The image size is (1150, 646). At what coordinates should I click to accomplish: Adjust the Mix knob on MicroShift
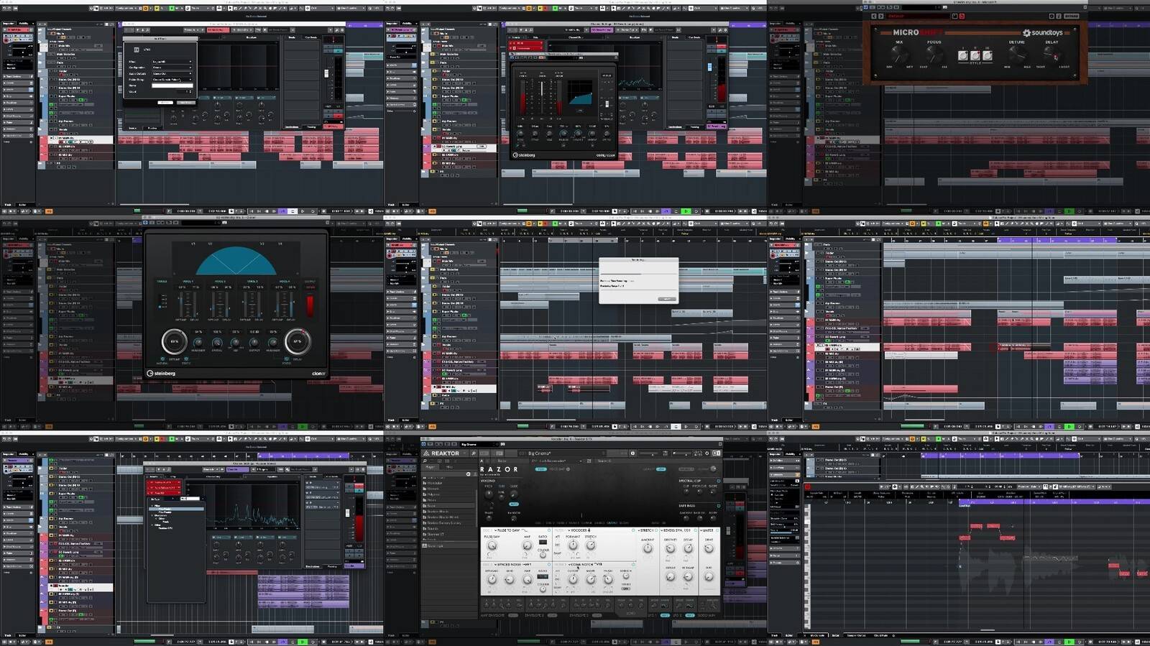[x=899, y=55]
